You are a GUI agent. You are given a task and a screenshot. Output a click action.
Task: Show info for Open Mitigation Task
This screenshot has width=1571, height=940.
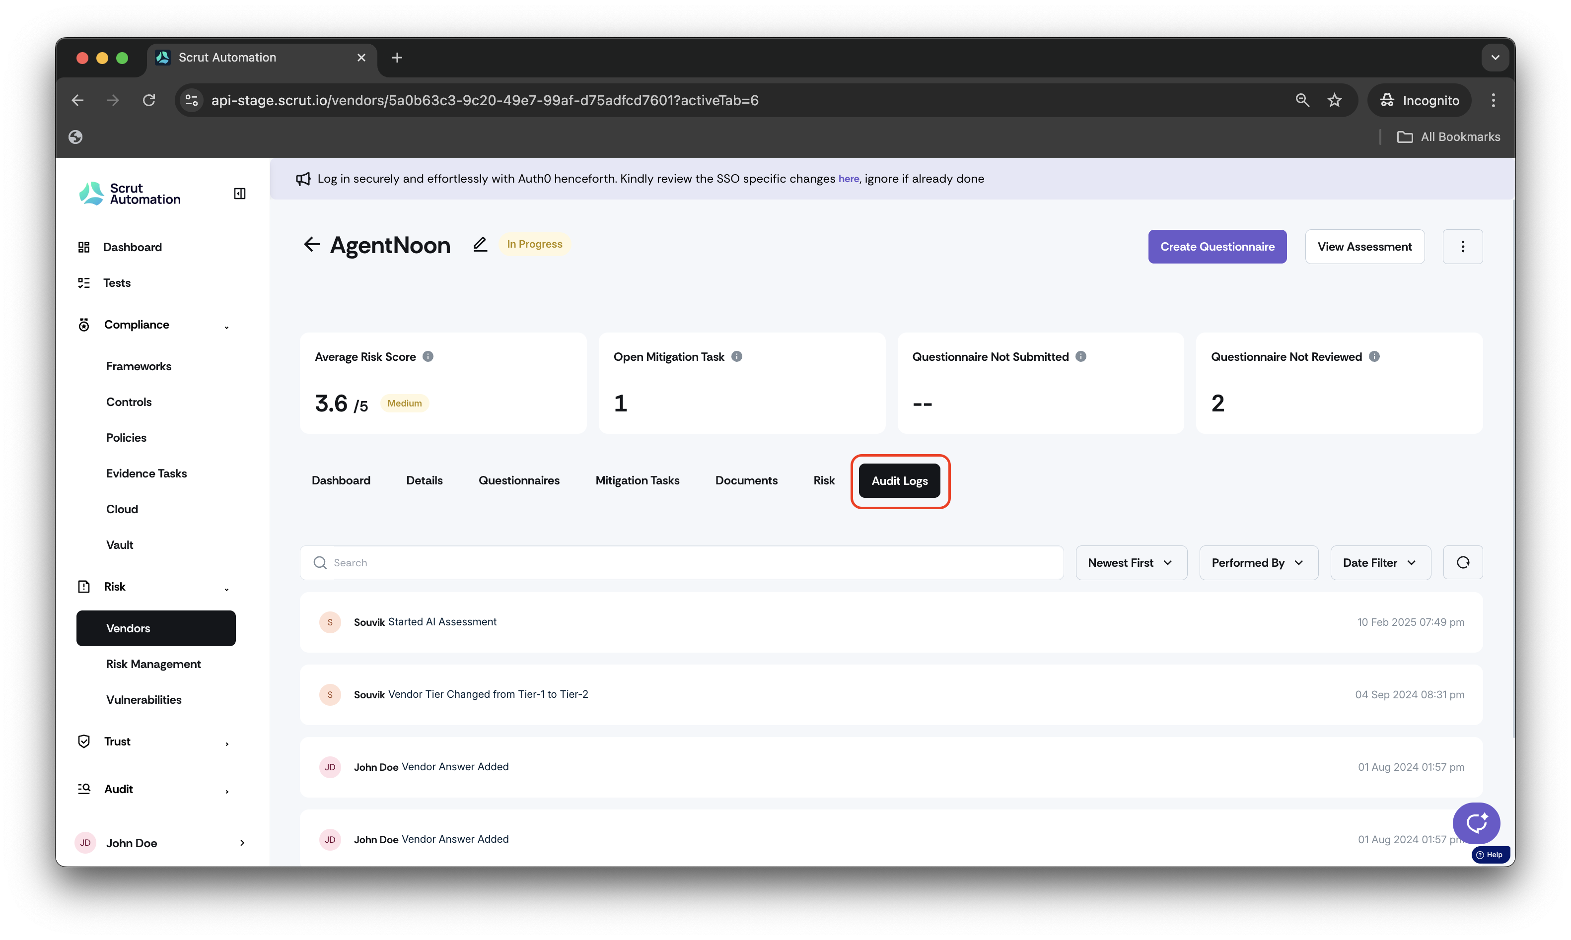pyautogui.click(x=736, y=357)
